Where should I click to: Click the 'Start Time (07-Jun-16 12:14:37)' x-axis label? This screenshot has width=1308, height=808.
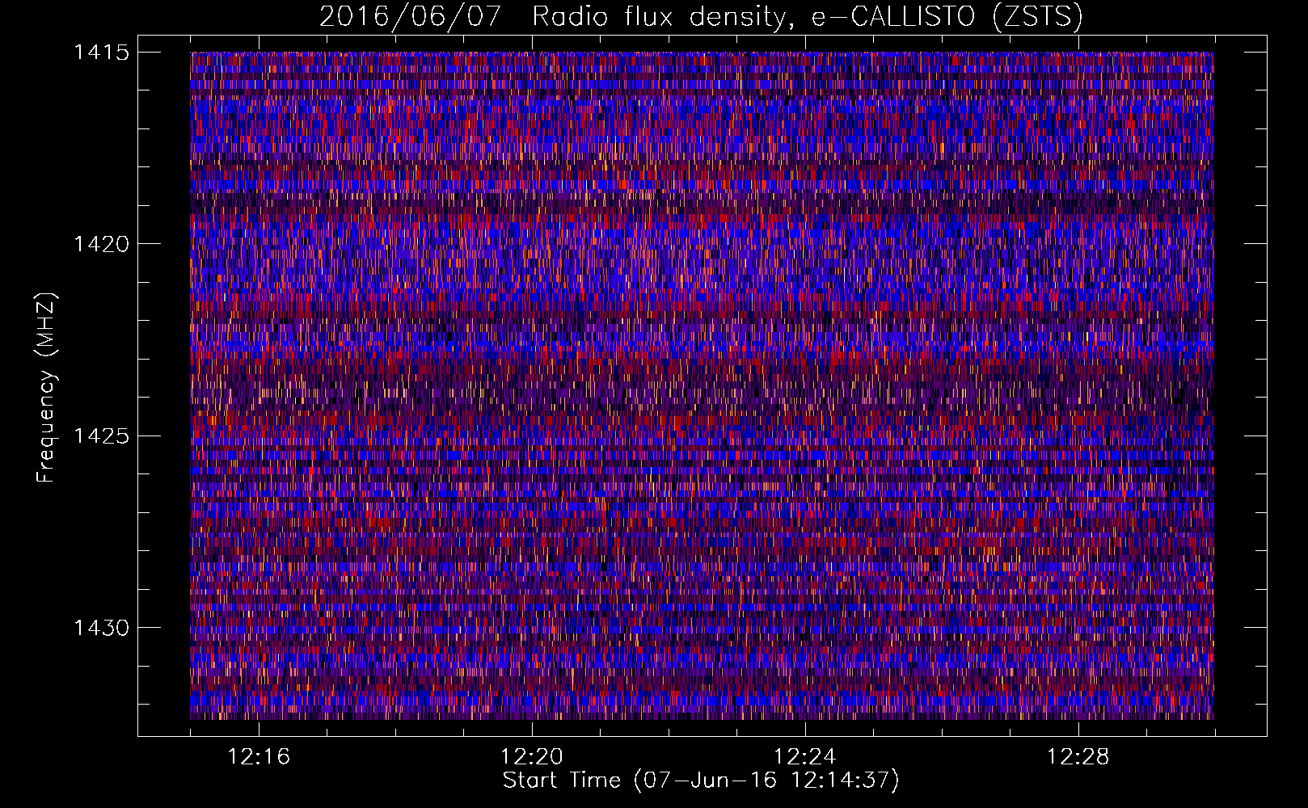pyautogui.click(x=701, y=780)
